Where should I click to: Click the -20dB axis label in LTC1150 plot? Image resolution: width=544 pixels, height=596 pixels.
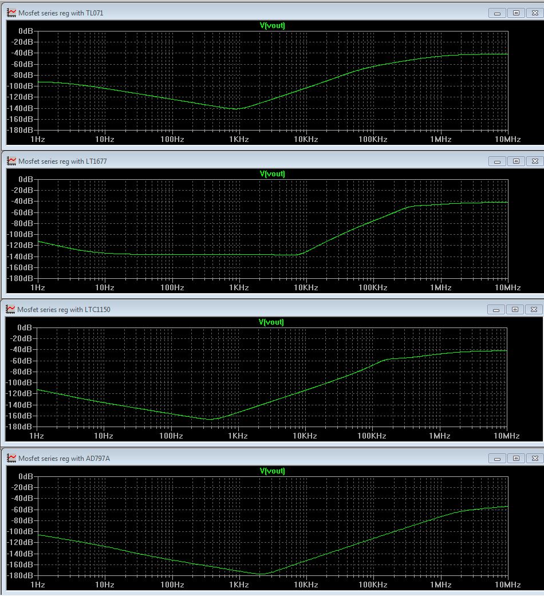coord(21,338)
